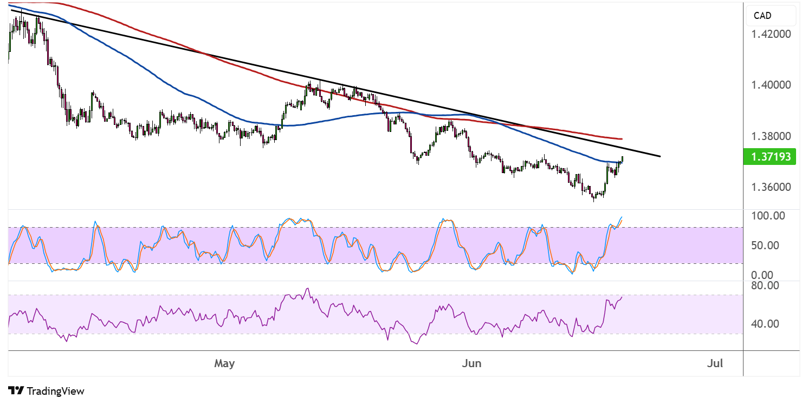Click the 1.40000 price axis label
The height and width of the screenshot is (405, 808).
[771, 85]
